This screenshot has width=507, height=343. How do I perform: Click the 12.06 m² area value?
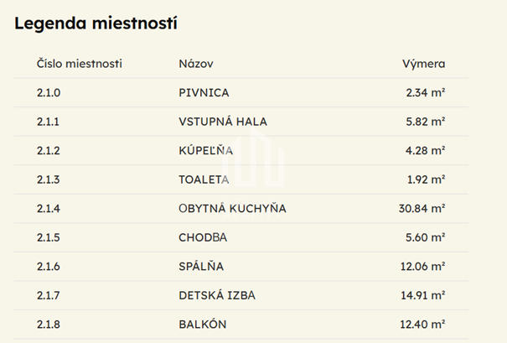pyautogui.click(x=423, y=266)
